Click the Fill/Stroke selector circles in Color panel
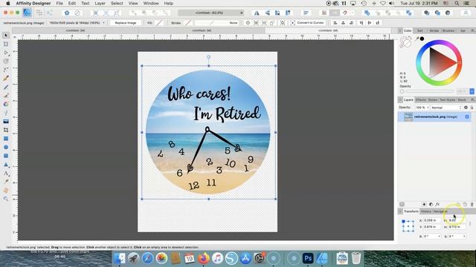This screenshot has height=267, width=476. [x=405, y=42]
